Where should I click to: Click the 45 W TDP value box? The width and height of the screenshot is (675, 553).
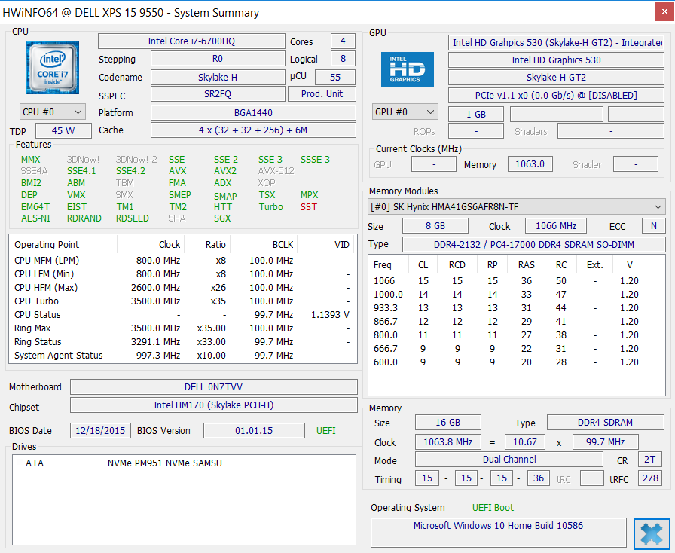point(62,131)
